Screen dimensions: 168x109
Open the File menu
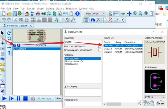(x=3, y=9)
